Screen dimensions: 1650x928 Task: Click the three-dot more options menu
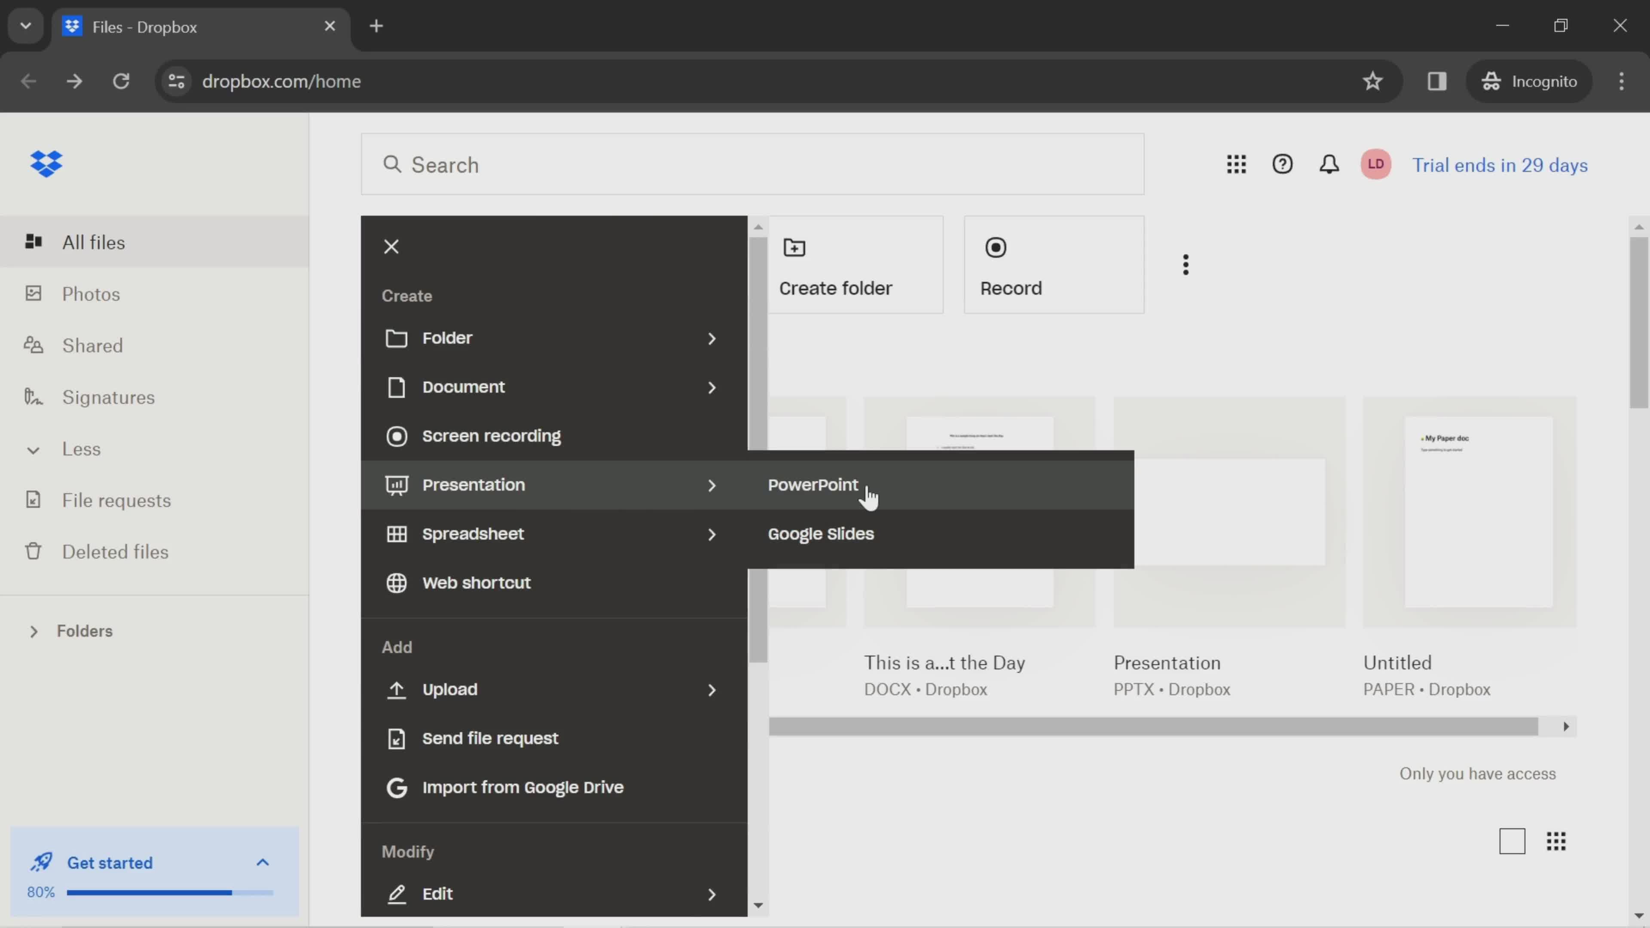tap(1186, 264)
